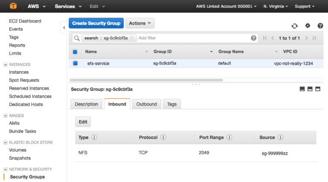Switch to the Description tab
The width and height of the screenshot is (328, 182).
click(x=86, y=104)
